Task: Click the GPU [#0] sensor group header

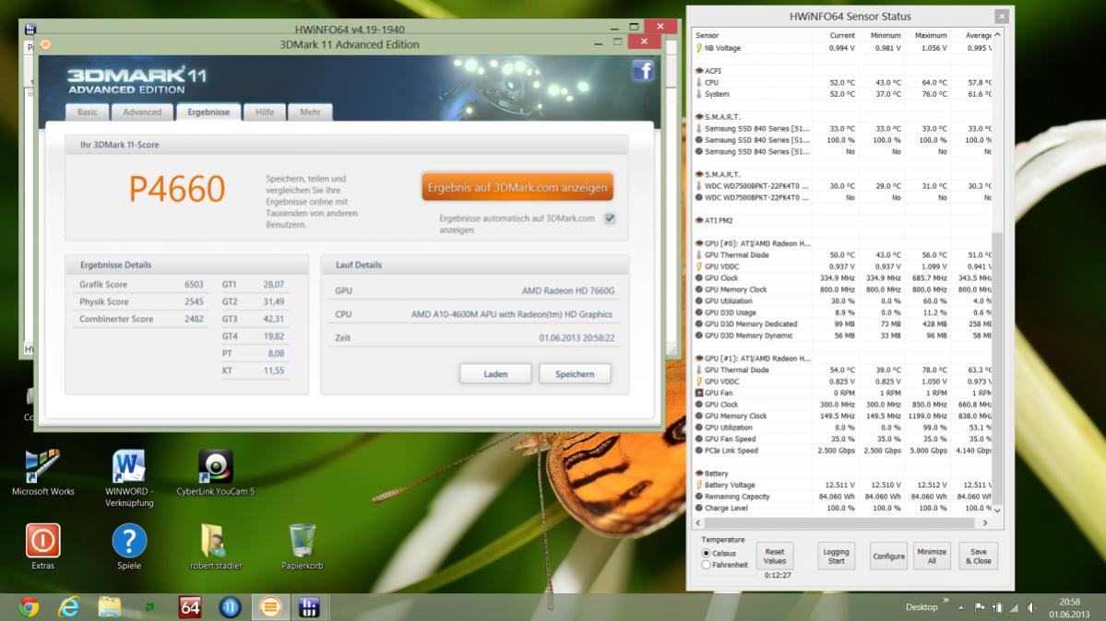Action: pyautogui.click(x=753, y=243)
